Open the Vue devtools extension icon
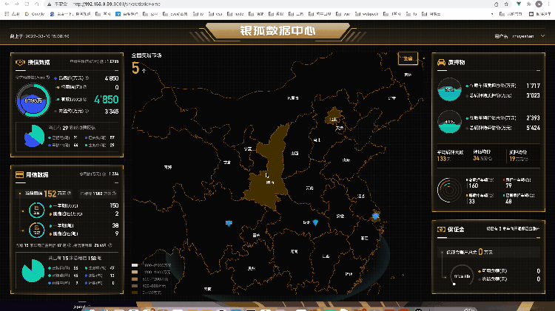This screenshot has width=555, height=311. coord(519,4)
